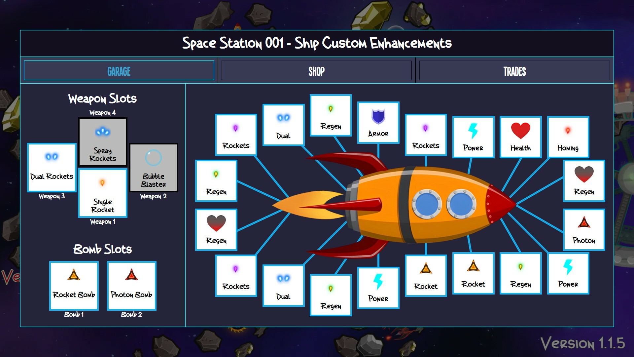Select the Photon Bomb in Bomb 2 slot
The image size is (634, 357).
(131, 286)
